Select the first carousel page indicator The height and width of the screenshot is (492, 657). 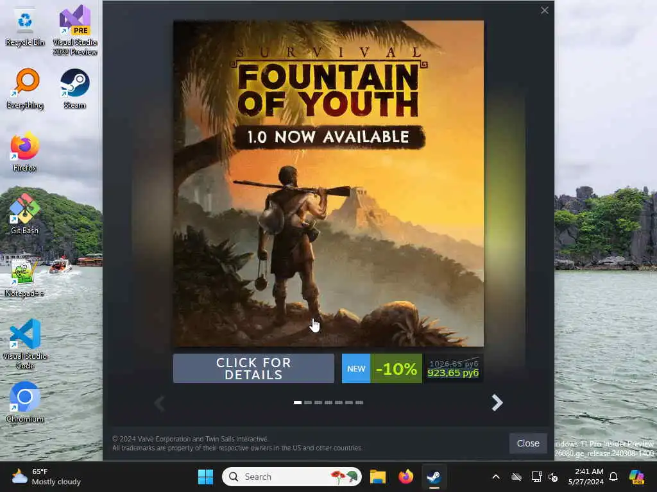coord(298,402)
